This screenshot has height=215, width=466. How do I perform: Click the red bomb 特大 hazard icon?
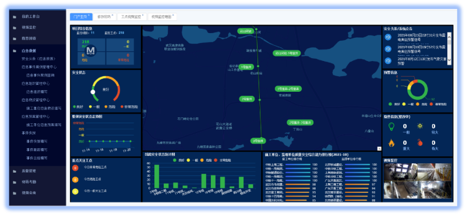tap(420, 142)
